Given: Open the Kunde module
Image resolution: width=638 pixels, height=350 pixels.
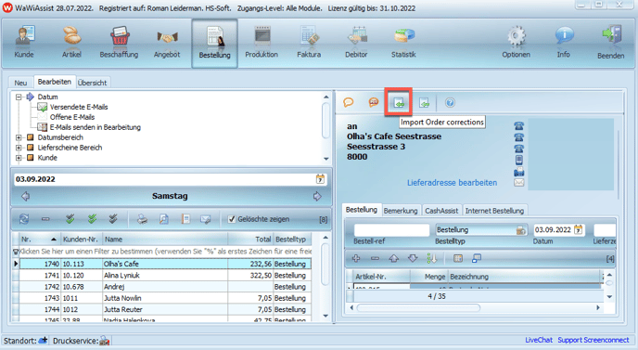Looking at the screenshot, I should point(24,42).
